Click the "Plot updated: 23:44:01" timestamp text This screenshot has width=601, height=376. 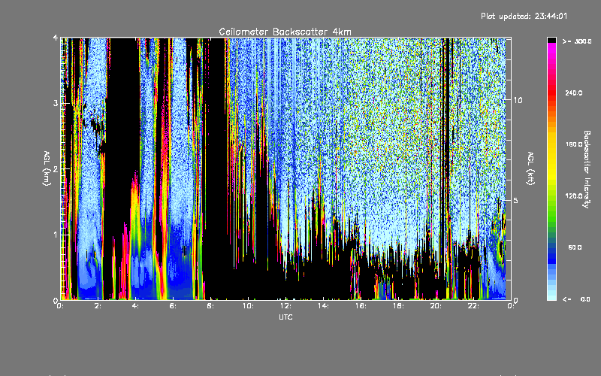click(524, 17)
